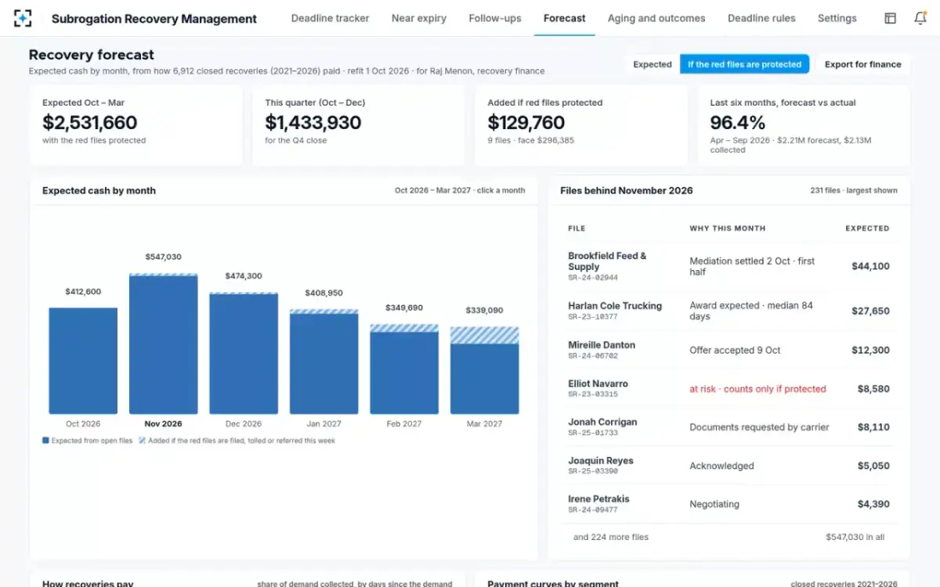The height and width of the screenshot is (587, 940).
Task: Switch forecast view to Expected
Action: click(653, 64)
